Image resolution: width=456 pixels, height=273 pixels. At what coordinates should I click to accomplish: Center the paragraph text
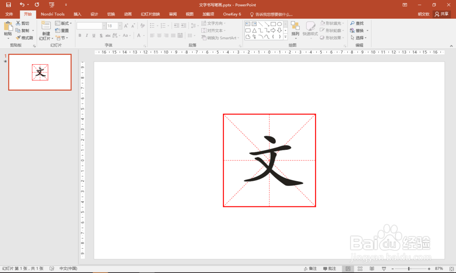159,36
